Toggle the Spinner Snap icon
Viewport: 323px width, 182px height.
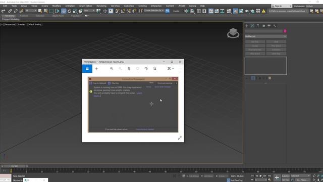click(x=134, y=11)
